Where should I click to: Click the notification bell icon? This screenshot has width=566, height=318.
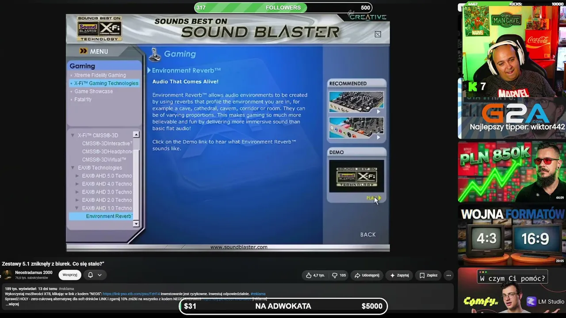(90, 275)
